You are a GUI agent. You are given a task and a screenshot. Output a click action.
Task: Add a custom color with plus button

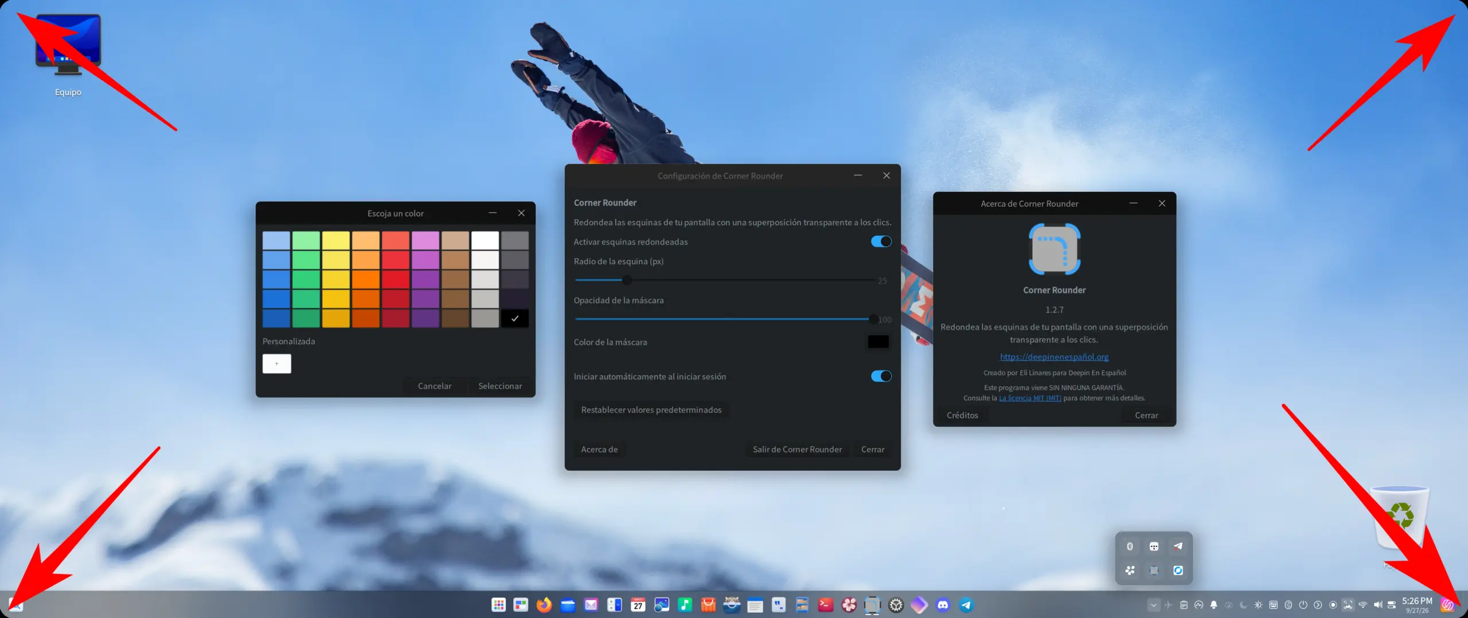tap(276, 364)
